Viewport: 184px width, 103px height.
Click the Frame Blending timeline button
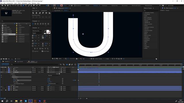click(x=70, y=64)
